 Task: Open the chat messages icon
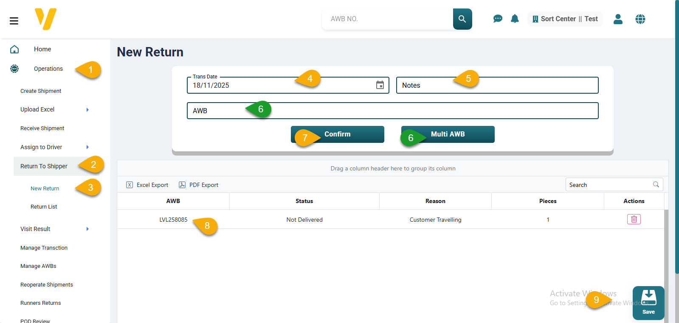pyautogui.click(x=498, y=19)
